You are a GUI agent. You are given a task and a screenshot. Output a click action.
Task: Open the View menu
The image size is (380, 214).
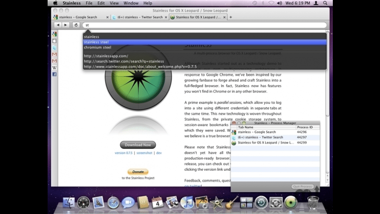pyautogui.click(x=114, y=3)
